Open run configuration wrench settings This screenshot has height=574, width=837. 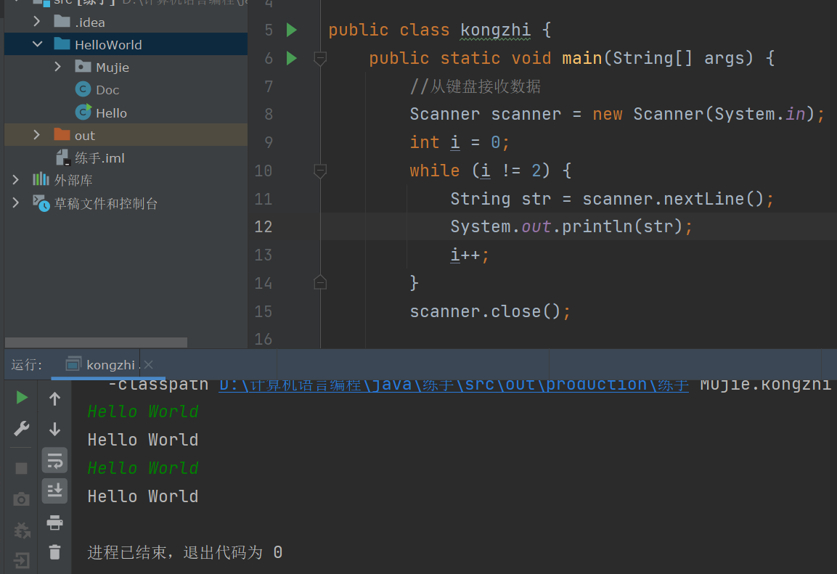(22, 429)
